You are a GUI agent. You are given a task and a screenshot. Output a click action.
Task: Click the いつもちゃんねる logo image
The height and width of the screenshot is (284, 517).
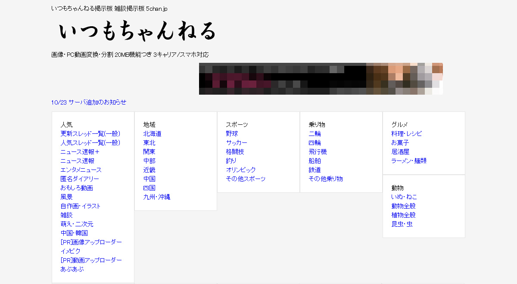137,31
